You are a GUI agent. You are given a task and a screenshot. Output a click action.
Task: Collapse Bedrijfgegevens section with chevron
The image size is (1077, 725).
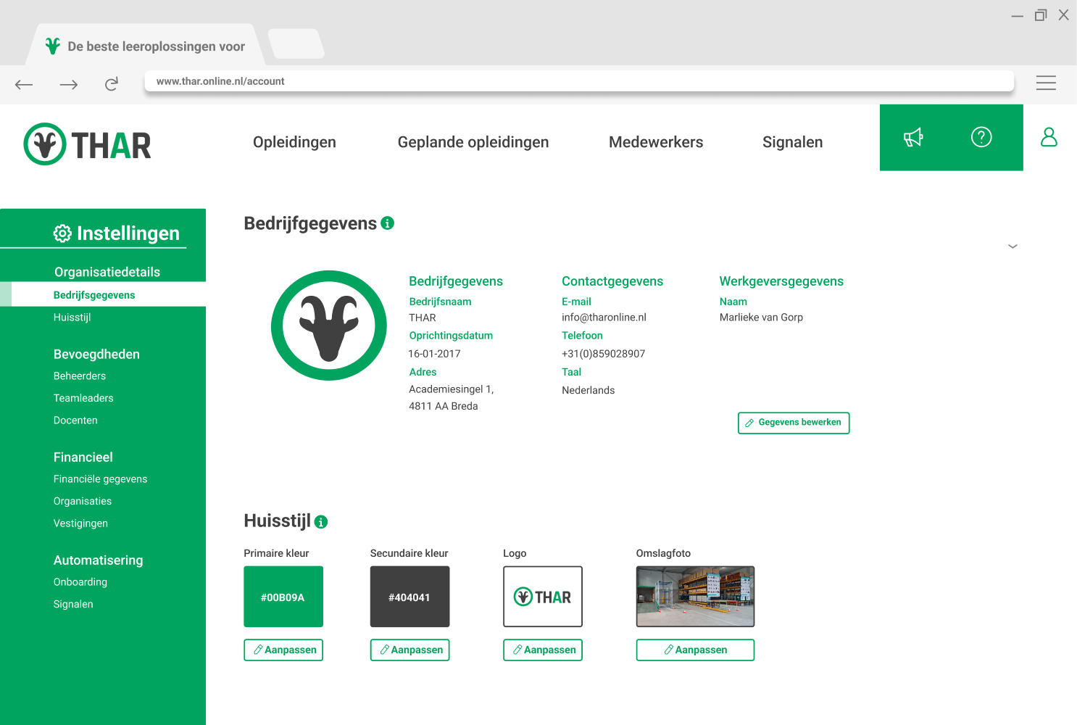[1012, 246]
